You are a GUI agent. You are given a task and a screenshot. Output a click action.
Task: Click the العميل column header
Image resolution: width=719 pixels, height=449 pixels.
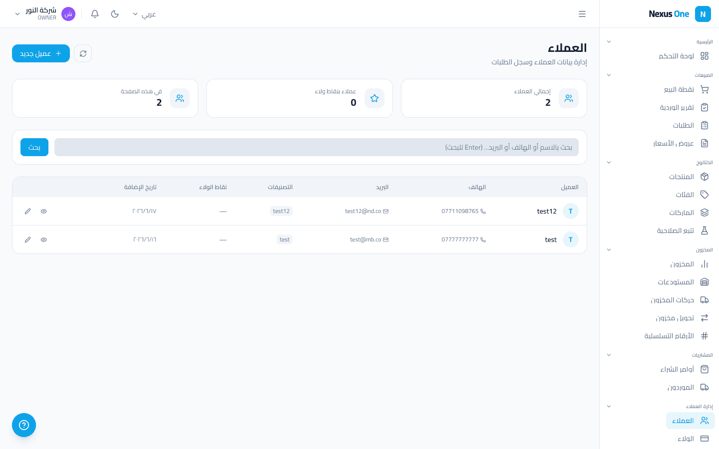tap(570, 187)
